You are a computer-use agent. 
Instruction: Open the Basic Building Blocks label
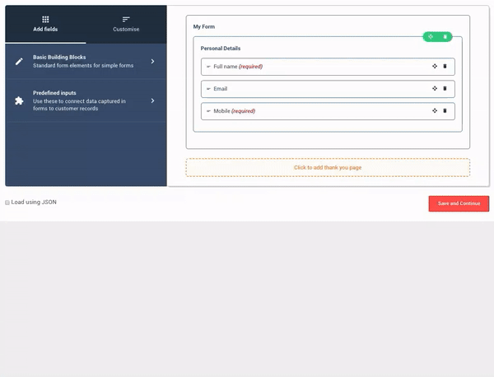click(x=59, y=58)
